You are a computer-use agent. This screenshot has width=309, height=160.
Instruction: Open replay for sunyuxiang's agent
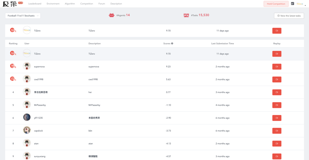pos(277,156)
